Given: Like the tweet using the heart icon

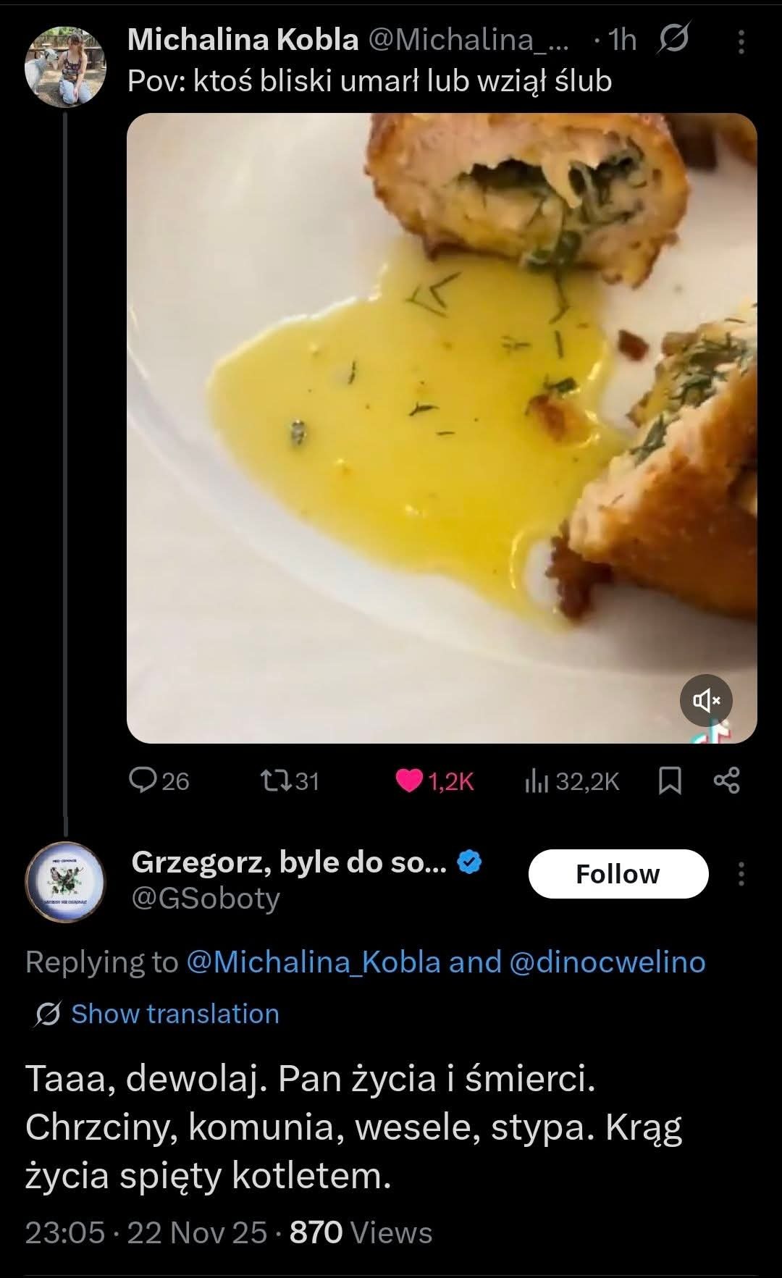Looking at the screenshot, I should (x=411, y=781).
